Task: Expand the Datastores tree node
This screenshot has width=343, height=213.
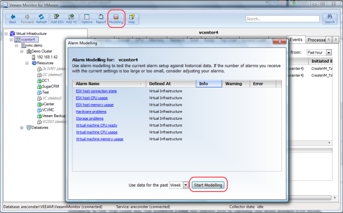Action: (22, 127)
